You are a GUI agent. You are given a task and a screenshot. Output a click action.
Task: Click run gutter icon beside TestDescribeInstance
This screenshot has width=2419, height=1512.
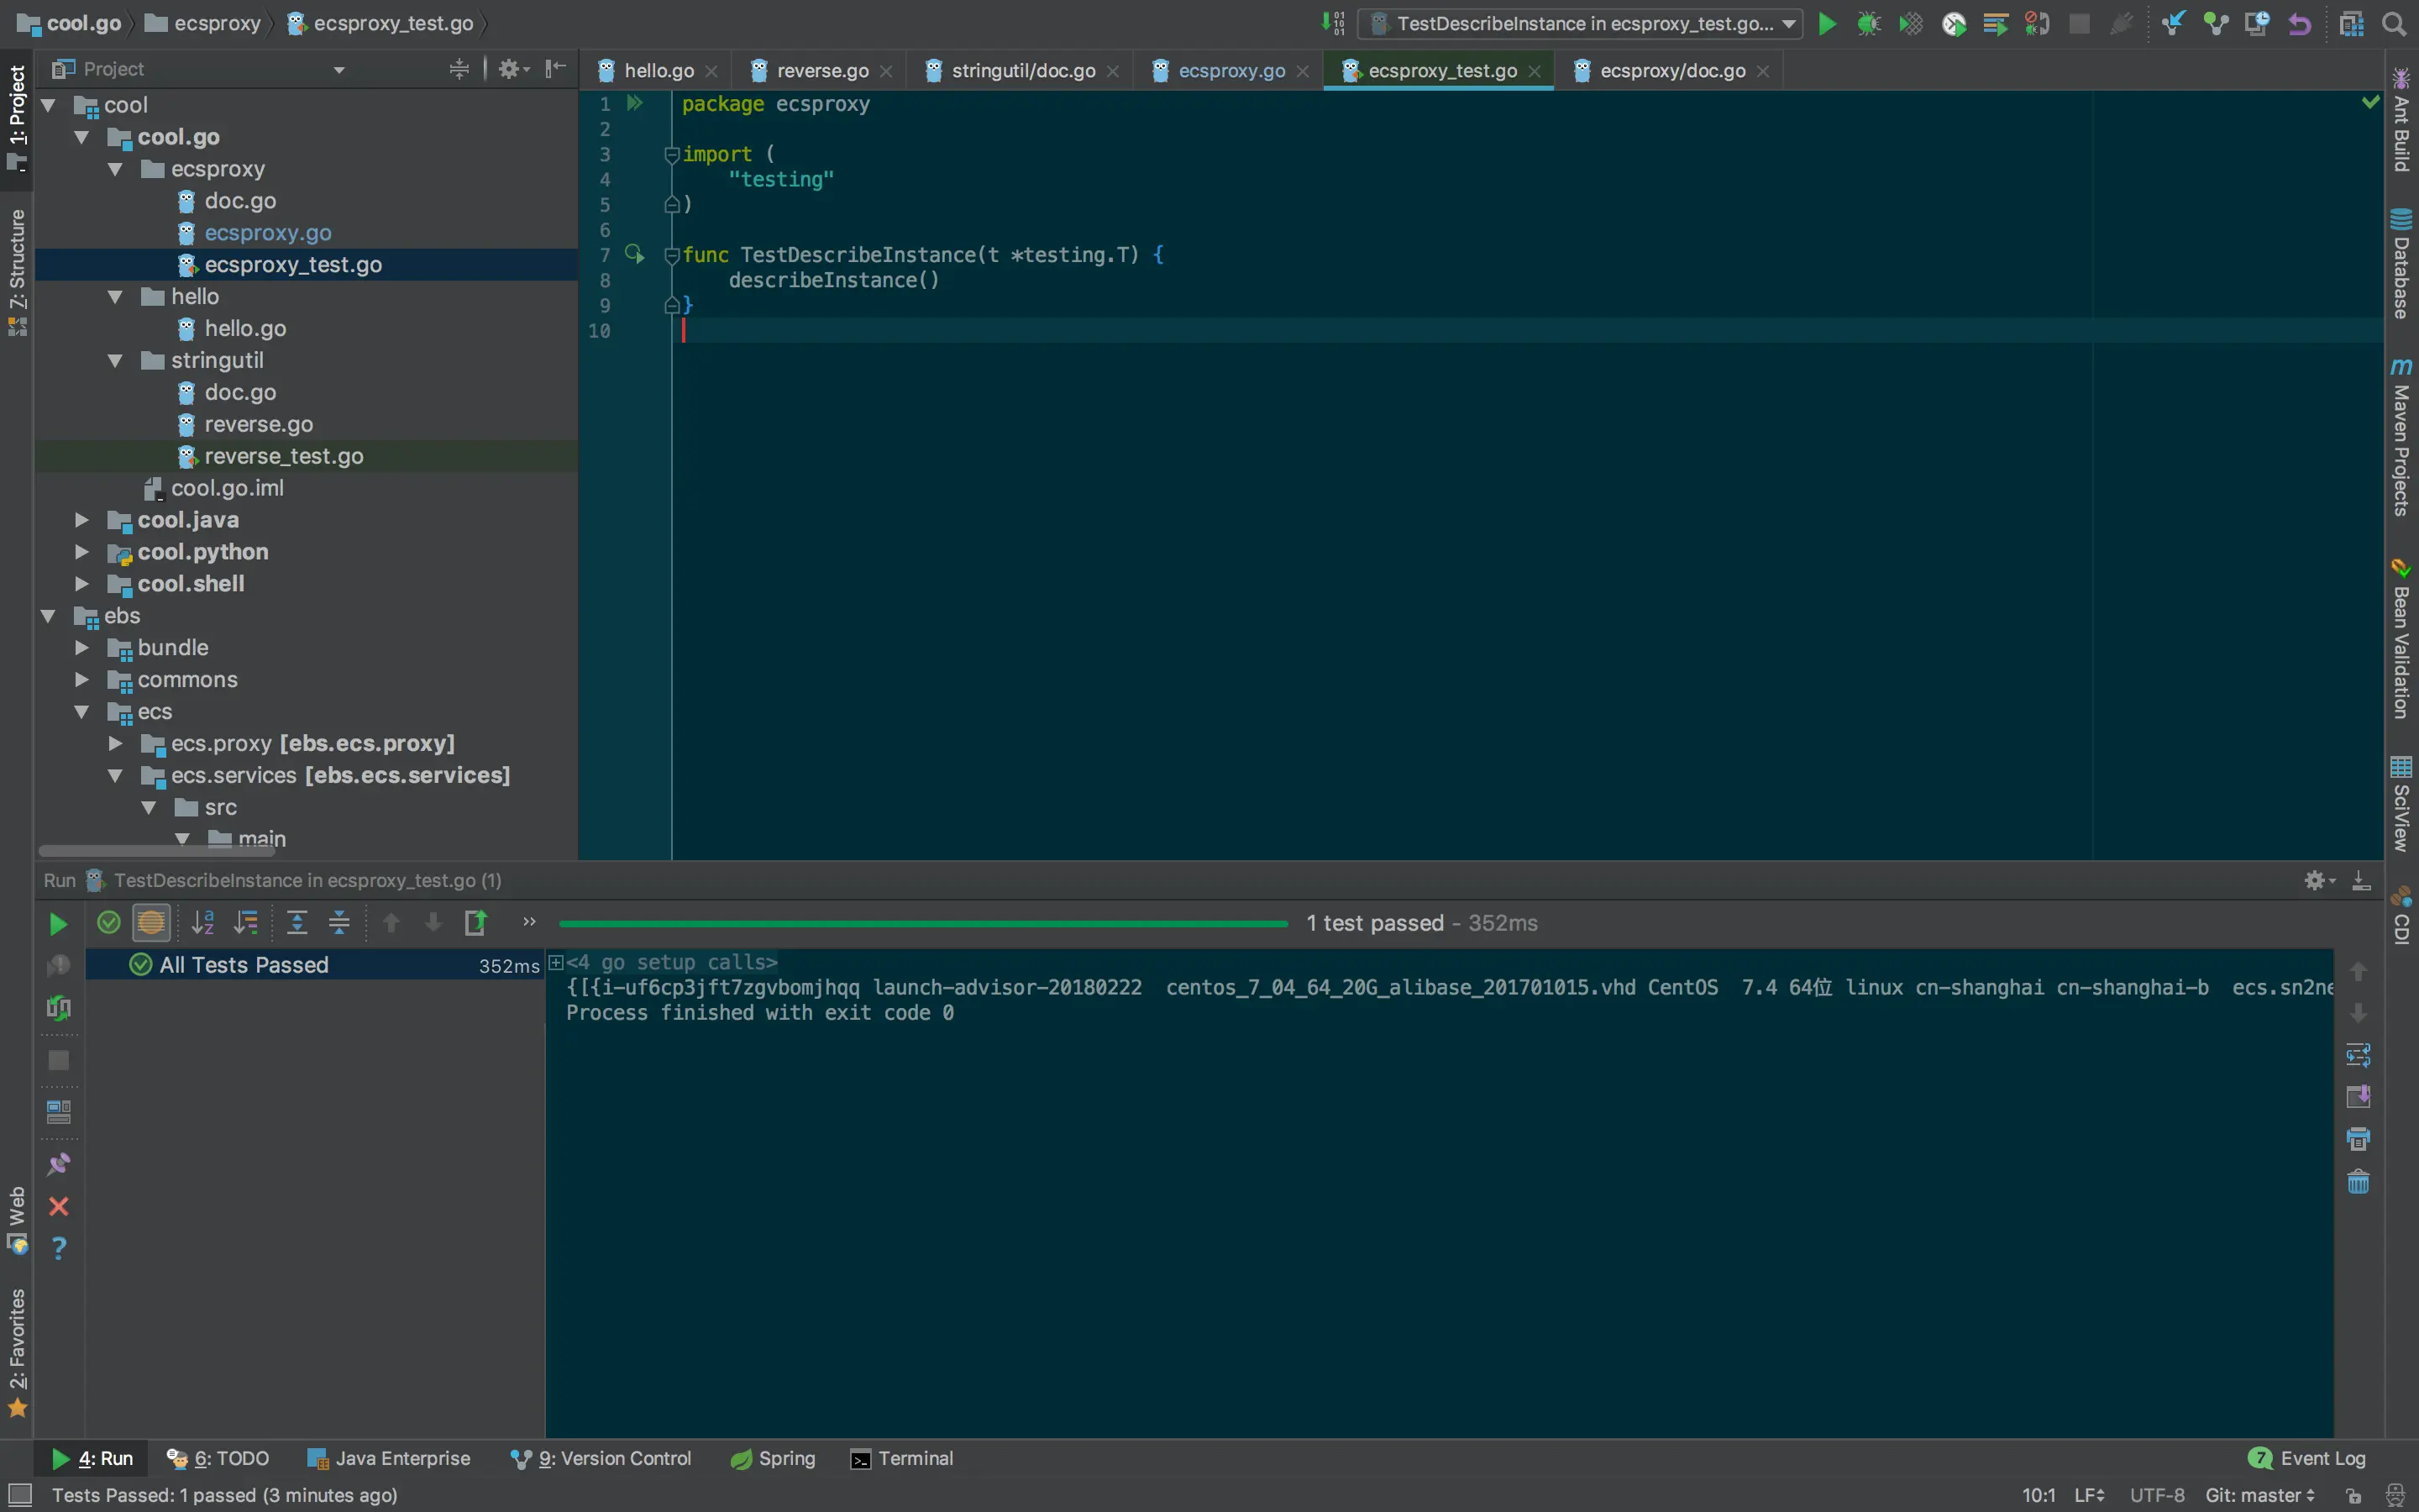635,254
